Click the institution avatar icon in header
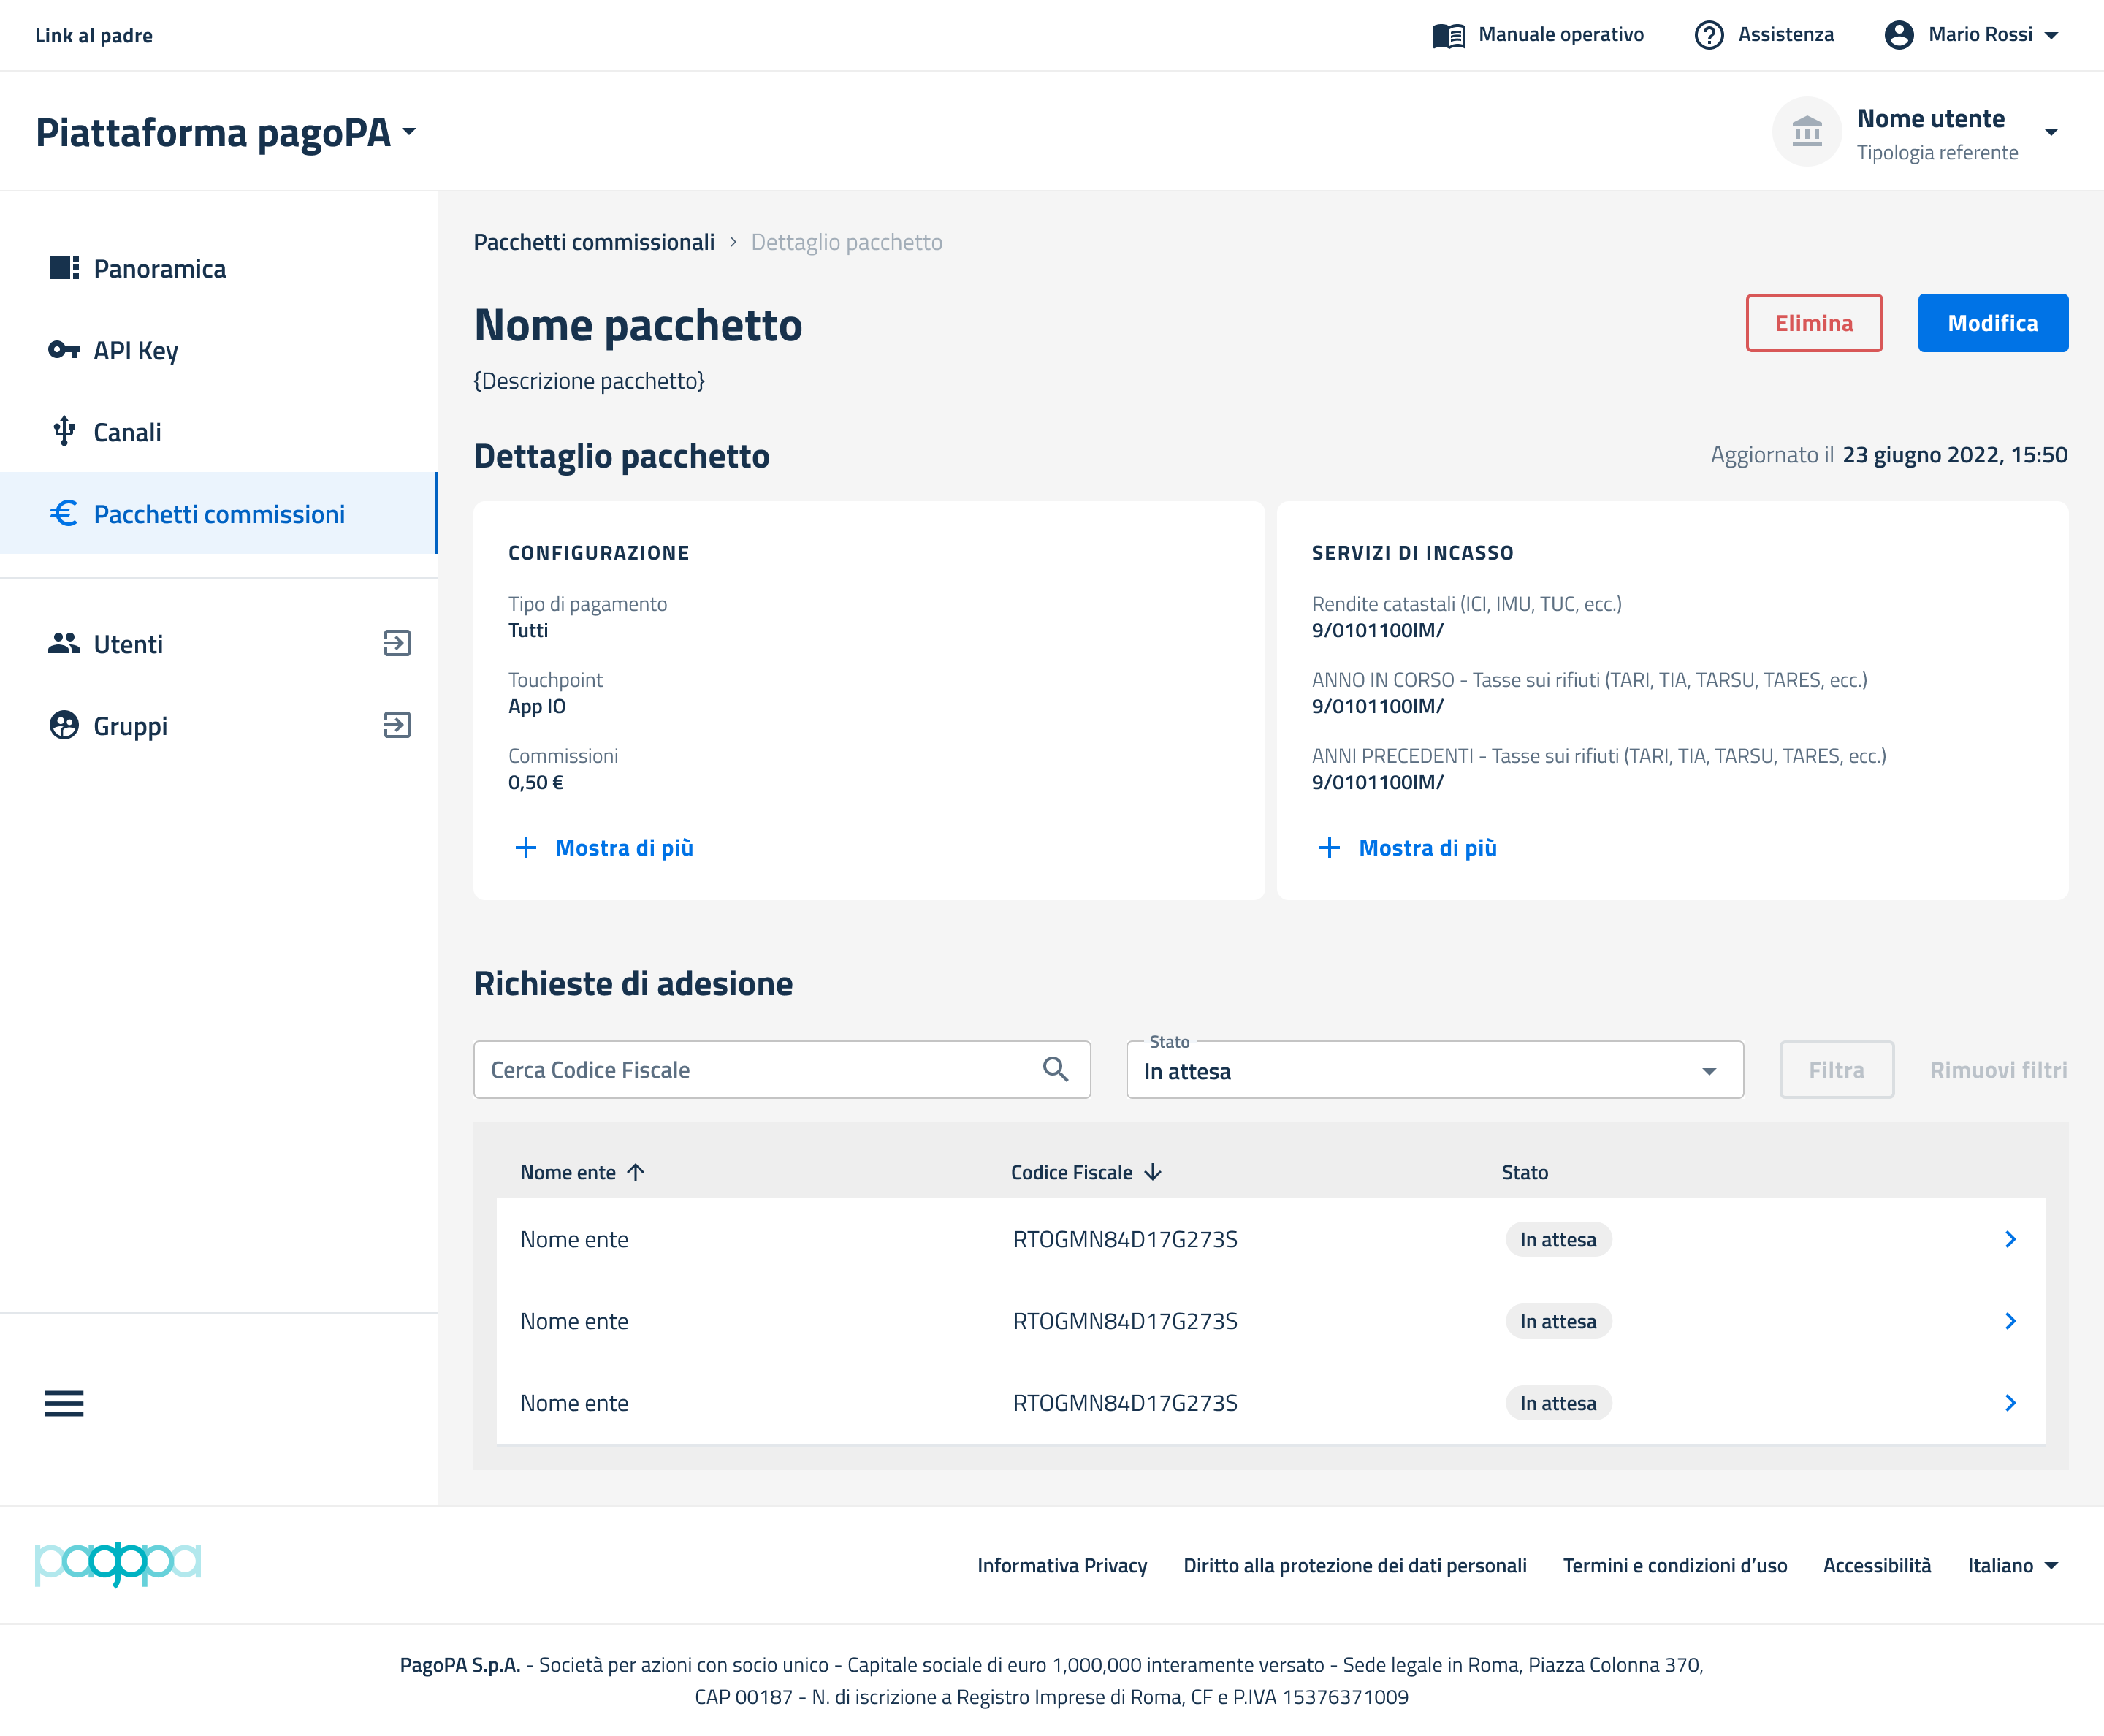This screenshot has height=1736, width=2104. 1806,131
